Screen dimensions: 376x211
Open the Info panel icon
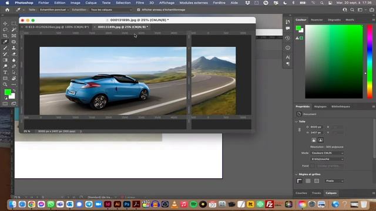pyautogui.click(x=288, y=48)
